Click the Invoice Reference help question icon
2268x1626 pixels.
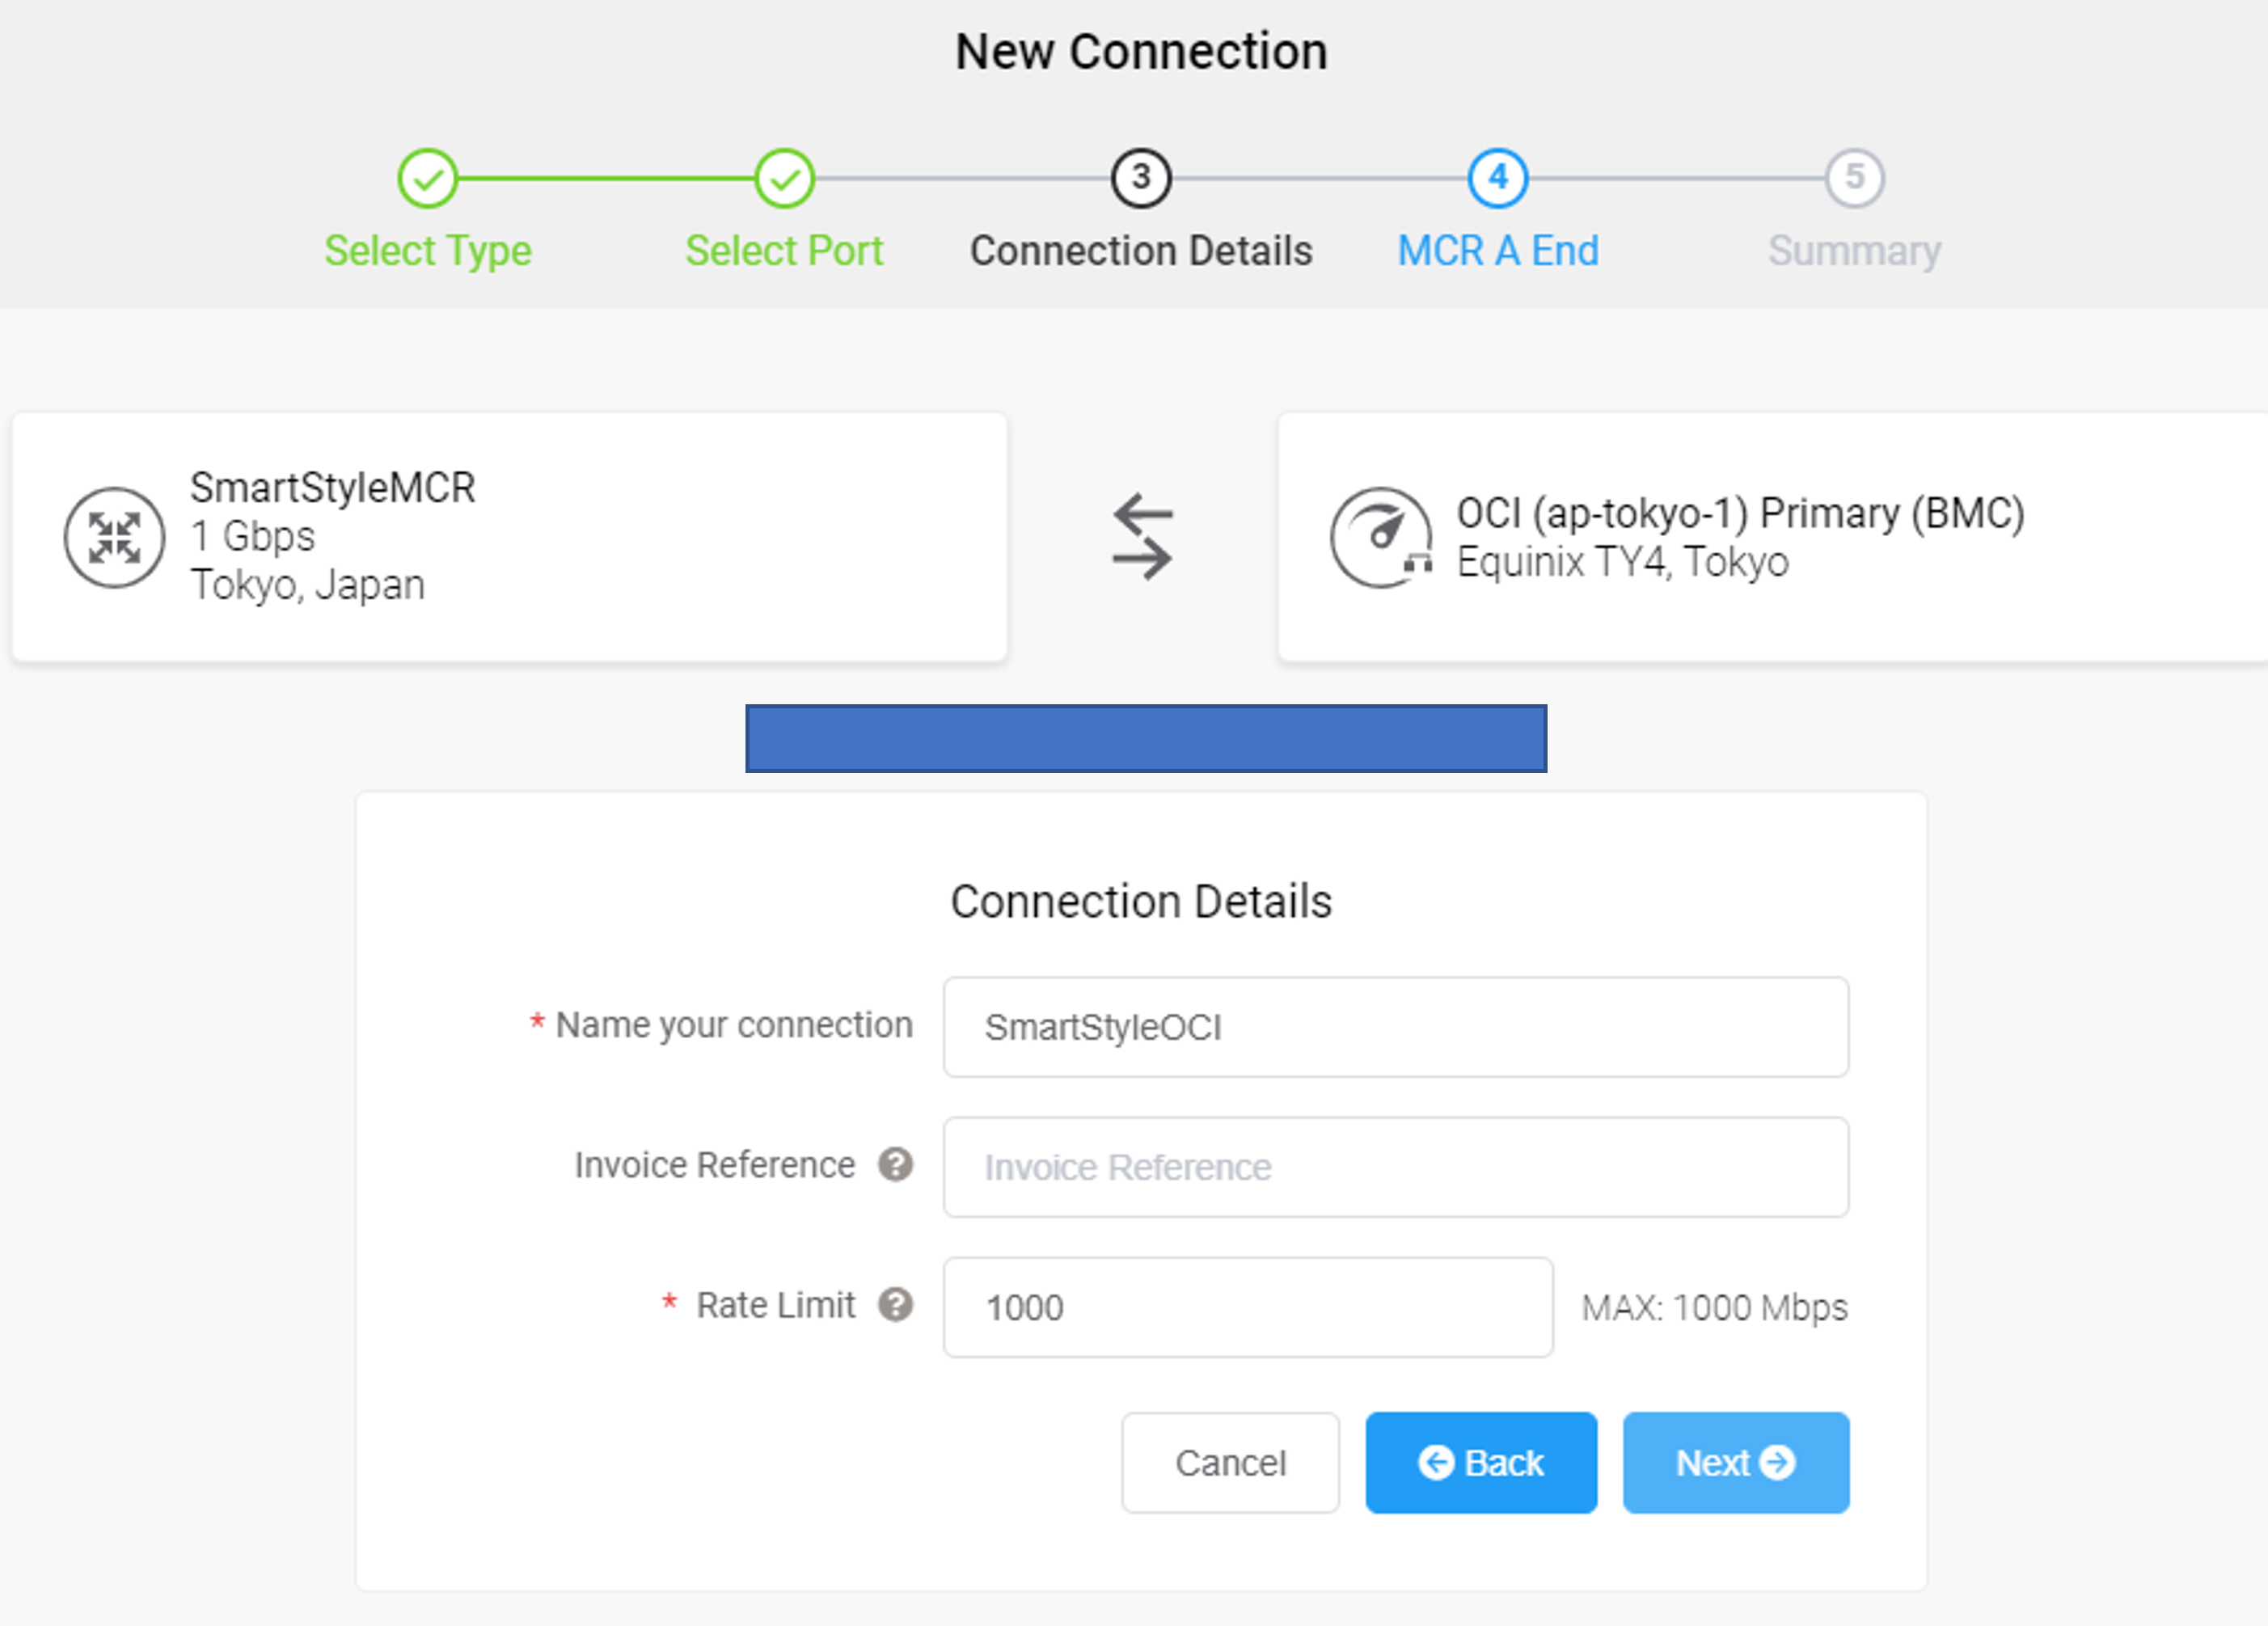[x=896, y=1164]
